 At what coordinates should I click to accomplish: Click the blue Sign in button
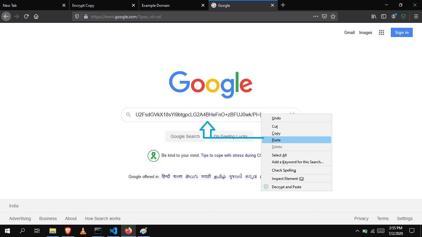pos(402,32)
